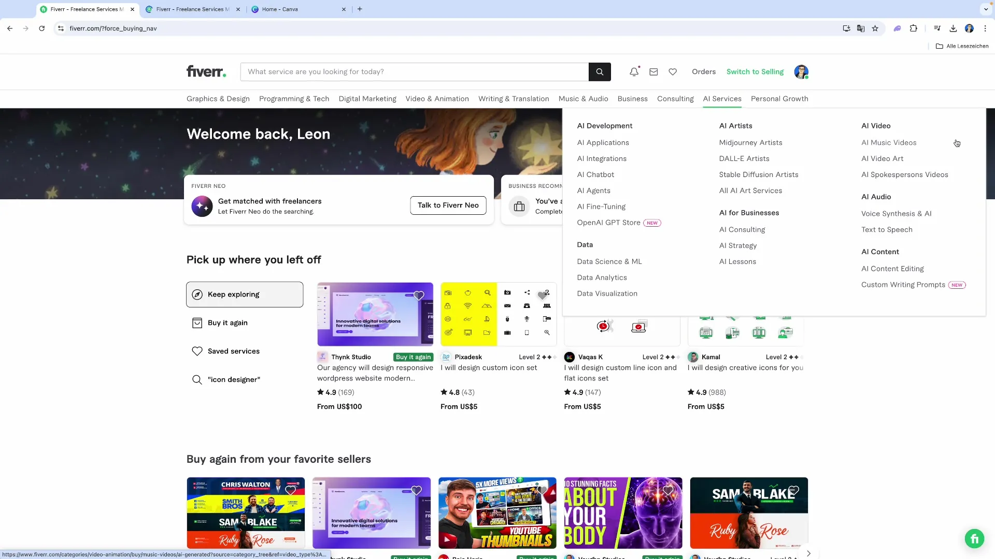The image size is (995, 559).
Task: Click the Google Translate icon in address bar
Action: tap(860, 28)
